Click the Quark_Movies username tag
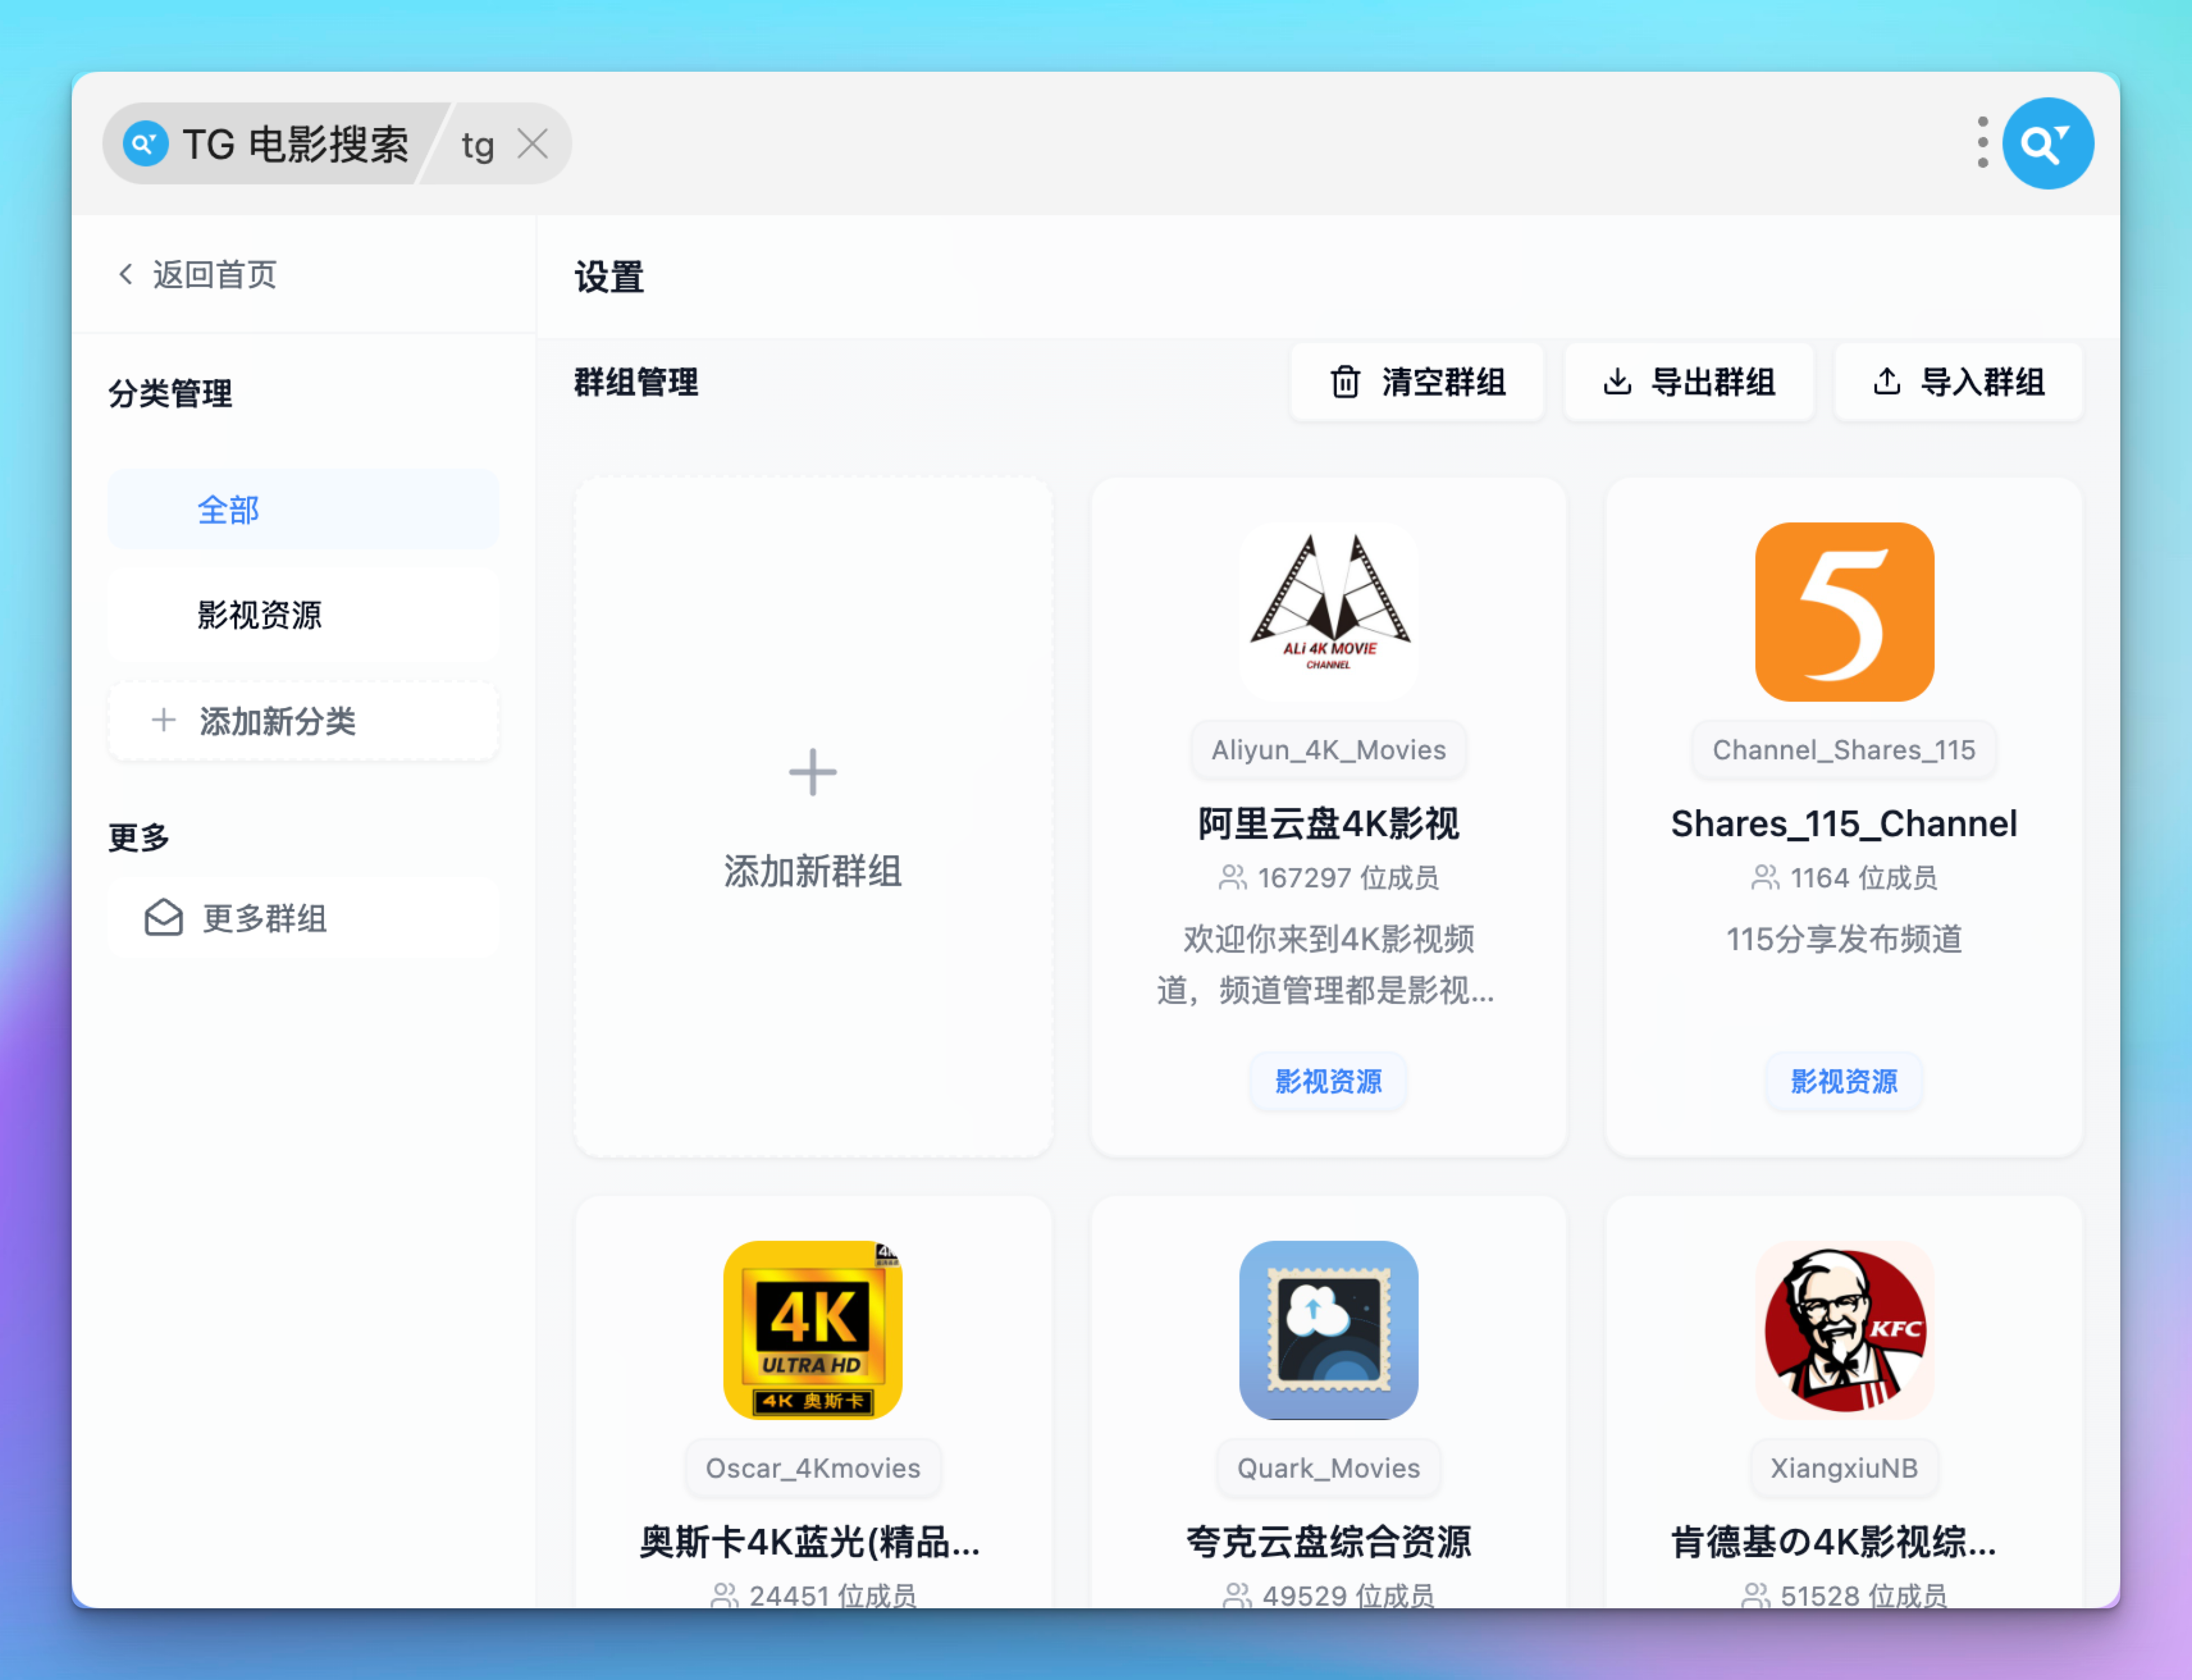 click(1328, 1468)
